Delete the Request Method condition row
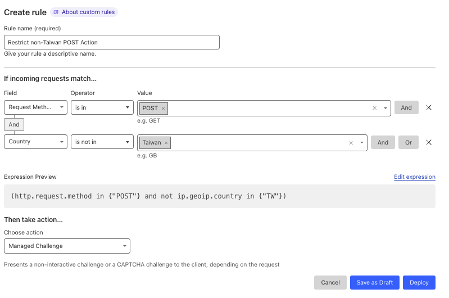This screenshot has height=298, width=449. (x=429, y=107)
